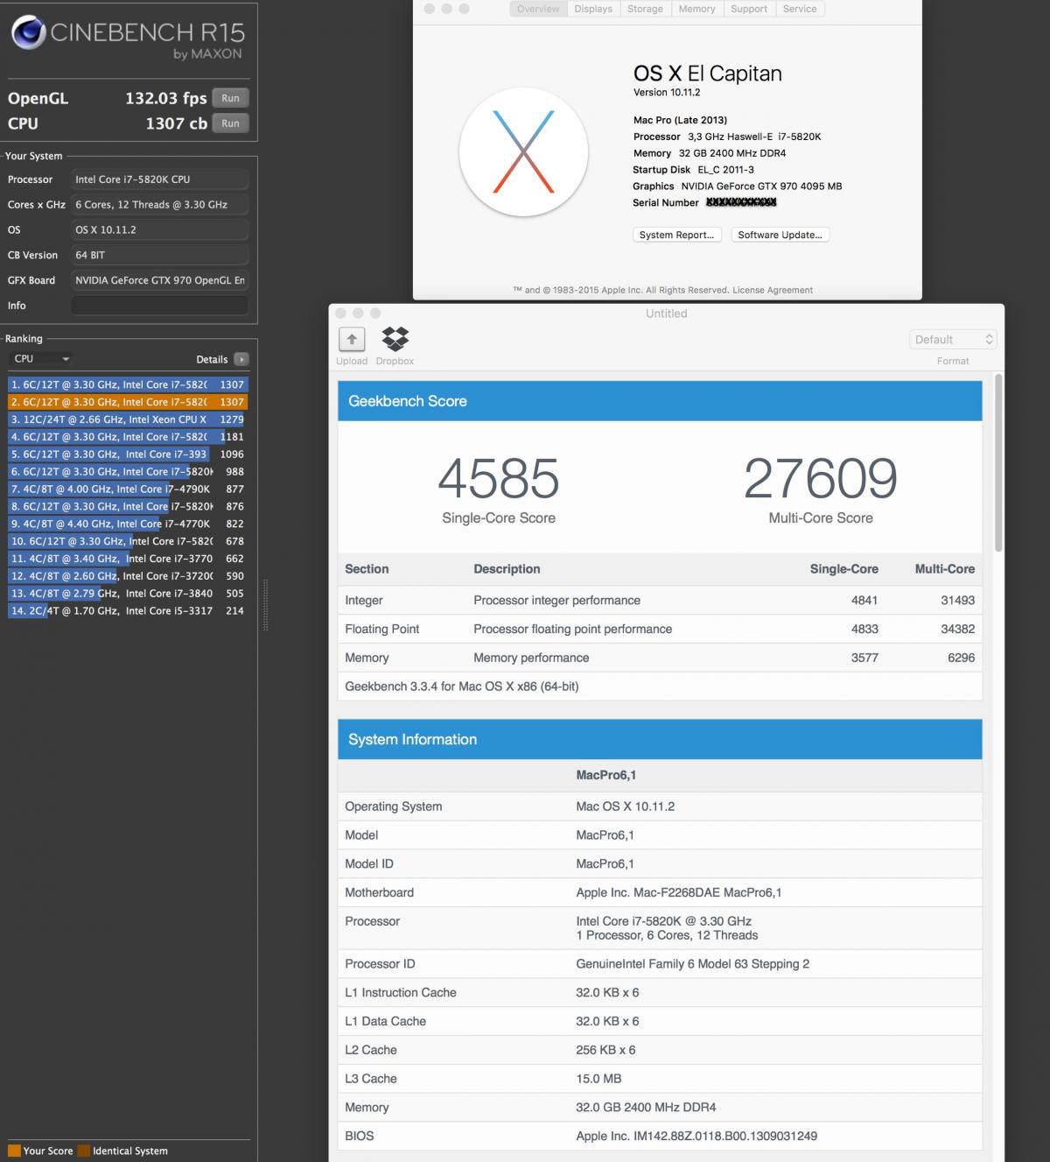This screenshot has height=1162, width=1050.
Task: Click the Dropbox icon in toolbar
Action: [395, 338]
